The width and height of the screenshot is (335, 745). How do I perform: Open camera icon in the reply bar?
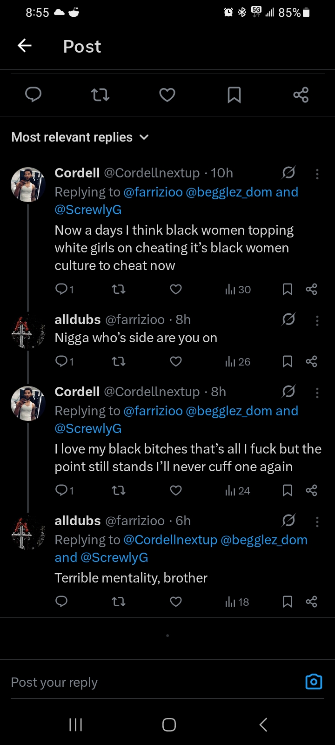[314, 682]
